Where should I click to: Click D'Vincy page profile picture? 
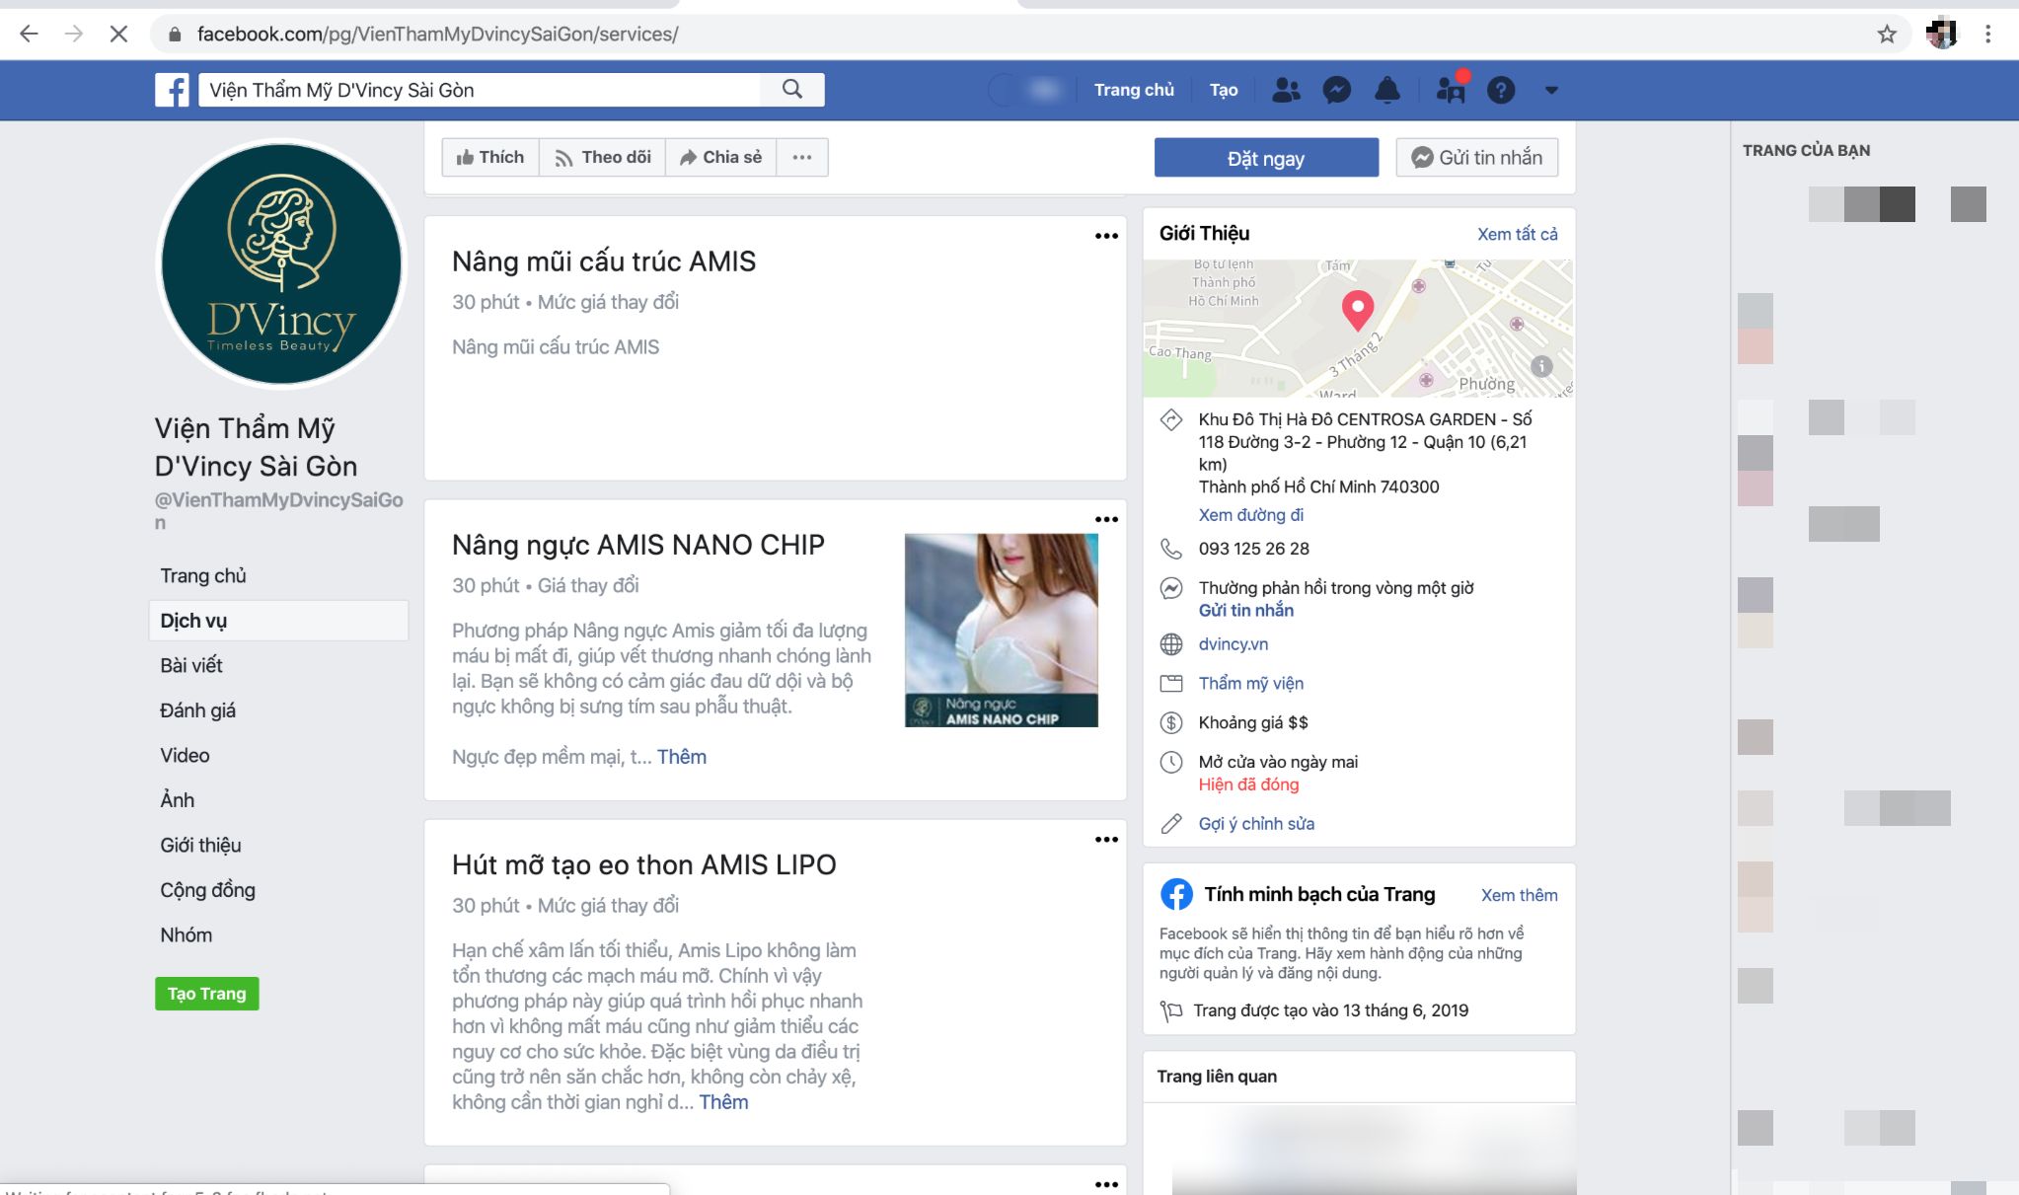(281, 263)
